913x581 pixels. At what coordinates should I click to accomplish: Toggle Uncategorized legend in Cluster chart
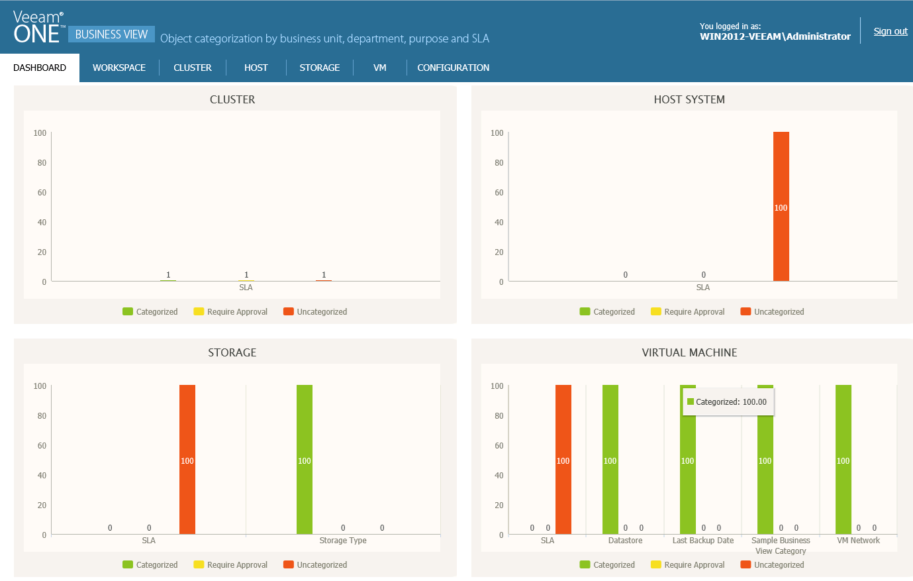coord(315,312)
